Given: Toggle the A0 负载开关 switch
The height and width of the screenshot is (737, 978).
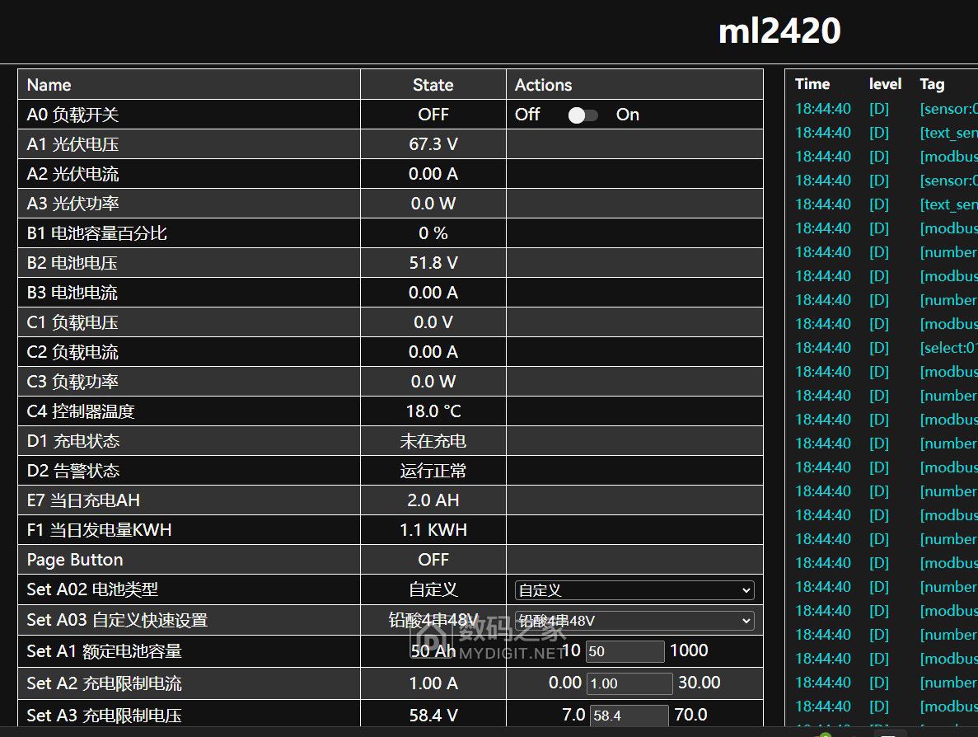Looking at the screenshot, I should click(583, 115).
